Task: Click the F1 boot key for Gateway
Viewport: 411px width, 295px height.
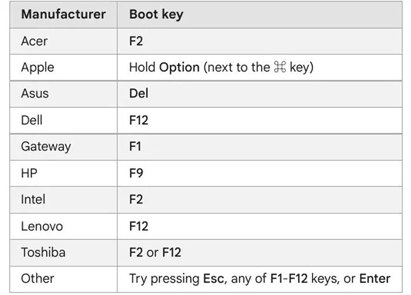Action: click(135, 146)
